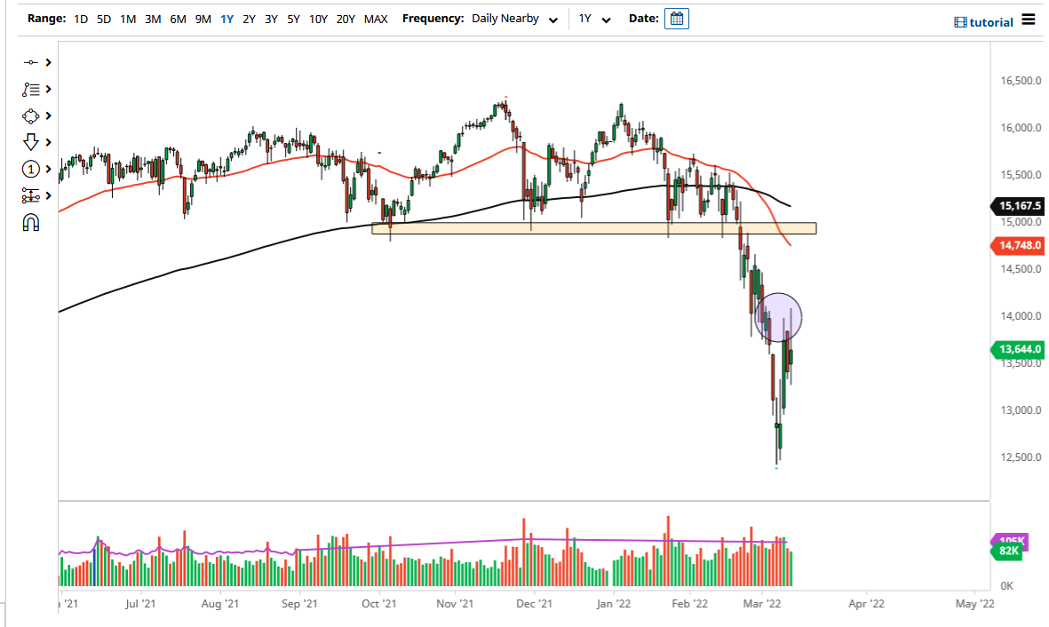
Task: Enable the 1Y range highlight
Action: tap(228, 18)
